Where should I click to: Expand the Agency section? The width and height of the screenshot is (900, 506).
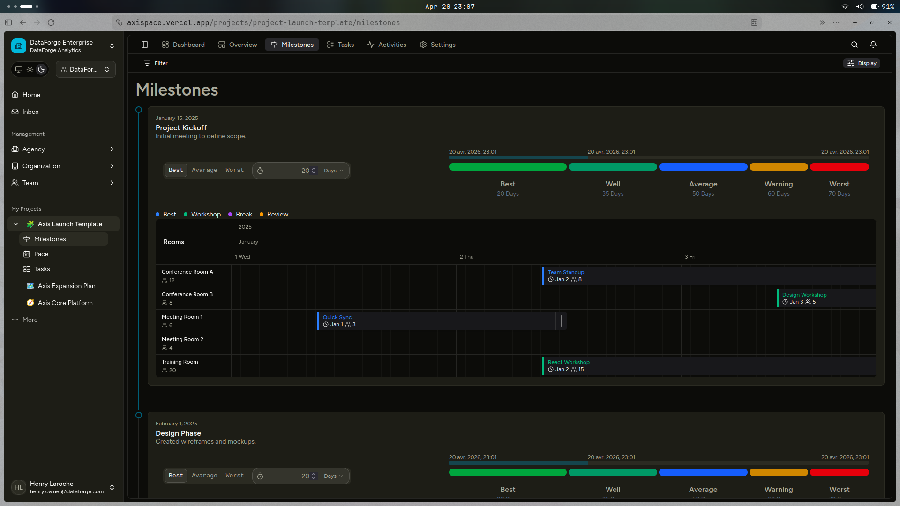click(63, 149)
